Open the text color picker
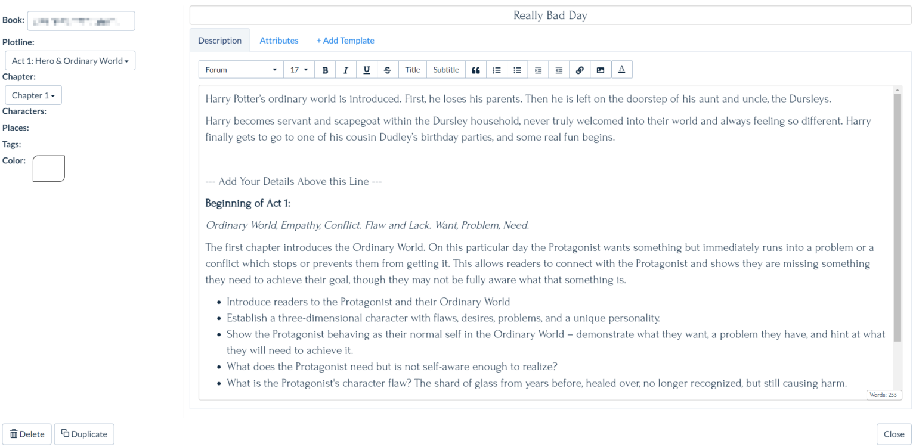This screenshot has width=916, height=447. [x=621, y=69]
